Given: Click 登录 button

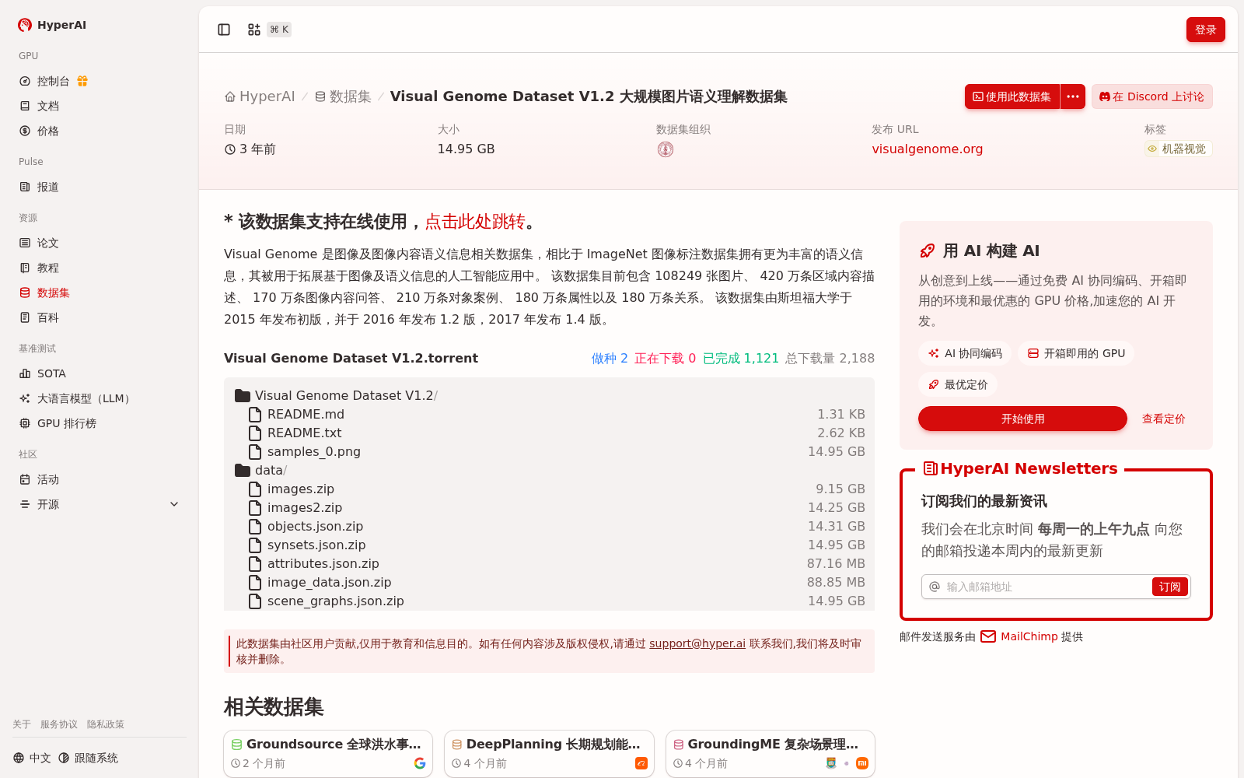Looking at the screenshot, I should pyautogui.click(x=1205, y=30).
